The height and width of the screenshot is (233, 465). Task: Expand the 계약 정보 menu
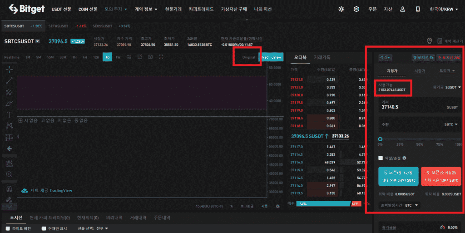pos(146,9)
